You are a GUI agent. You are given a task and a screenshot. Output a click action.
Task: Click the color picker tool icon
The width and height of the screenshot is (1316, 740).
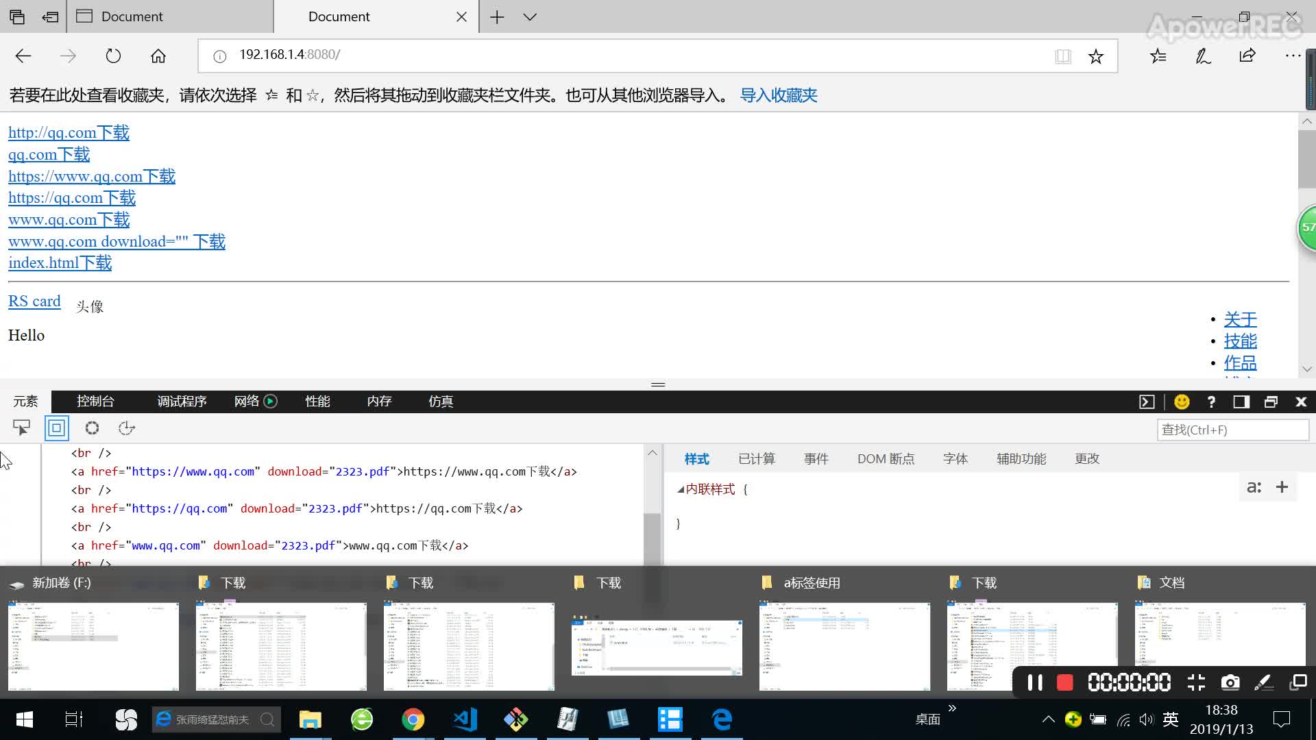(x=92, y=428)
